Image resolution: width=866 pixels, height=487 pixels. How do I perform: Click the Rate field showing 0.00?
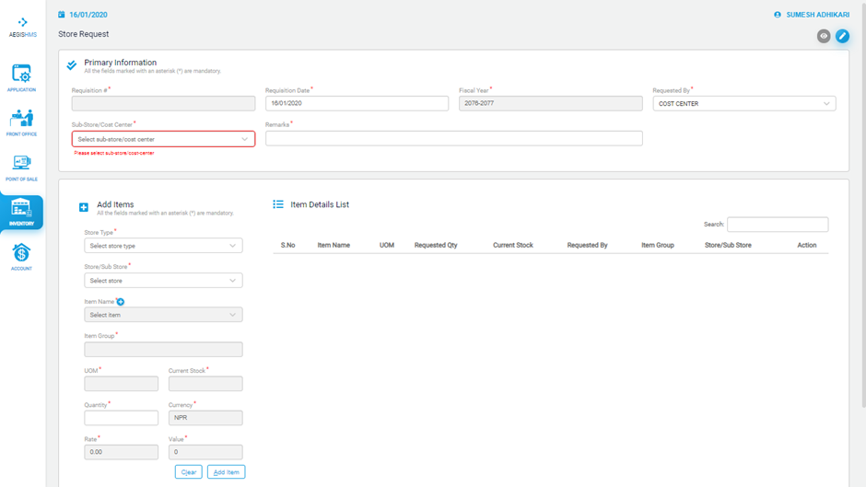coord(121,452)
